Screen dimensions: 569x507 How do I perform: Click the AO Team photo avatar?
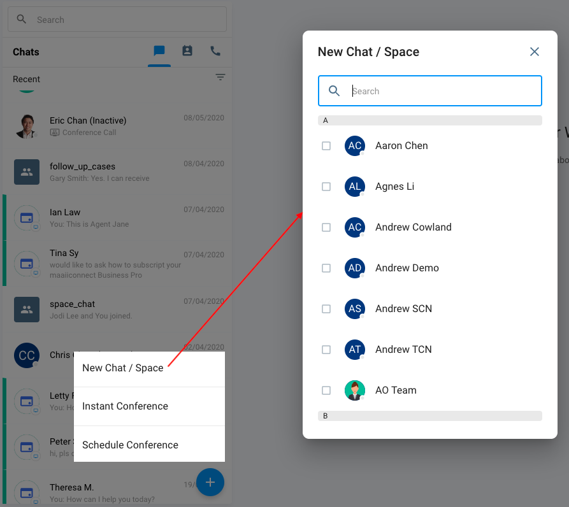354,390
